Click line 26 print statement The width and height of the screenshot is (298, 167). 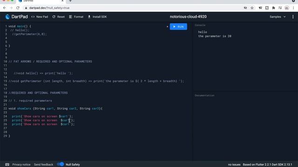43,124
